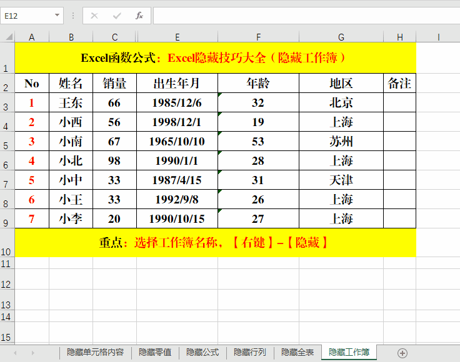The height and width of the screenshot is (362, 460).
Task: Click the 出生年月 header cell
Action: 177,83
